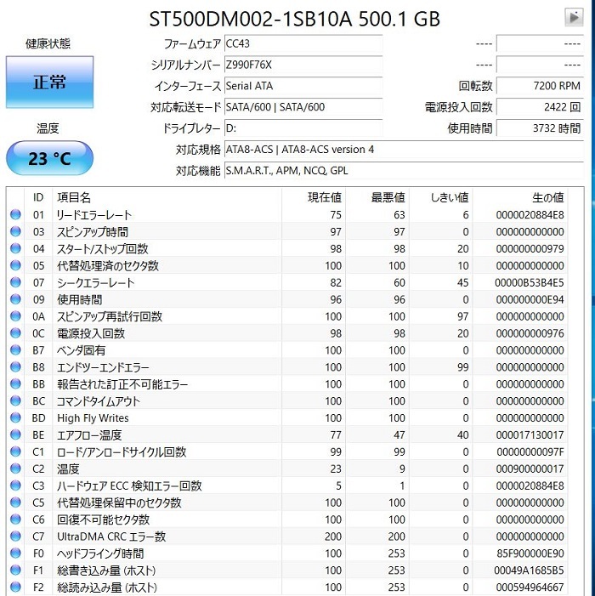Select the リードエラーレート attribute name
This screenshot has width=595, height=596.
click(93, 215)
